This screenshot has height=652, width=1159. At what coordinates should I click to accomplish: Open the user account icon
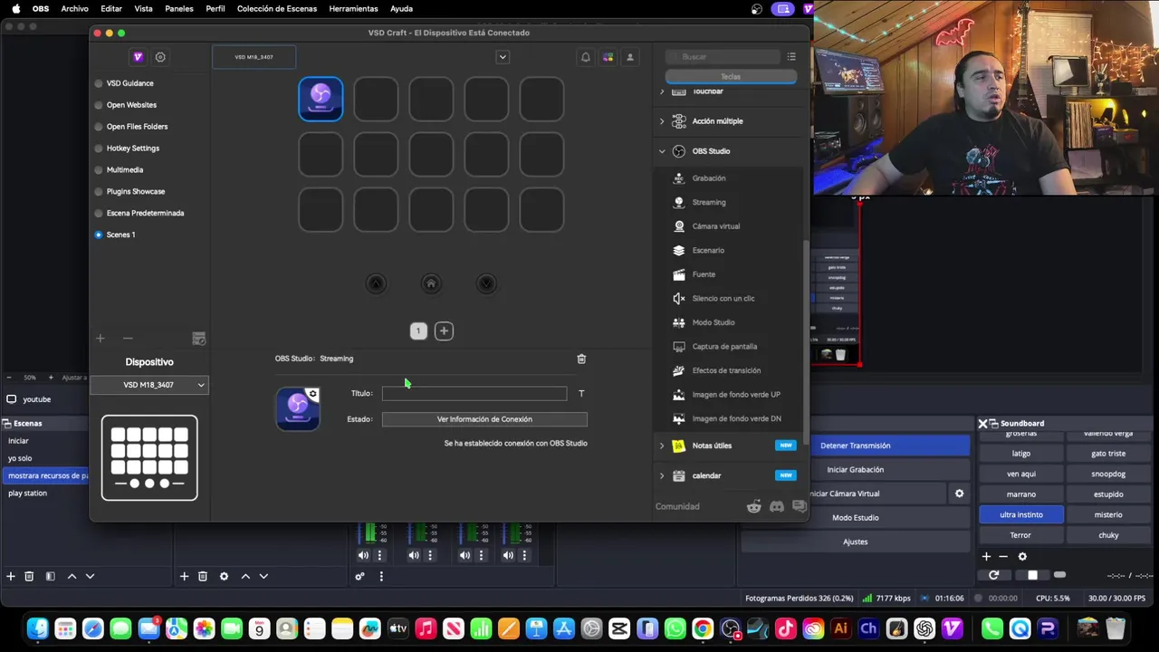point(630,57)
